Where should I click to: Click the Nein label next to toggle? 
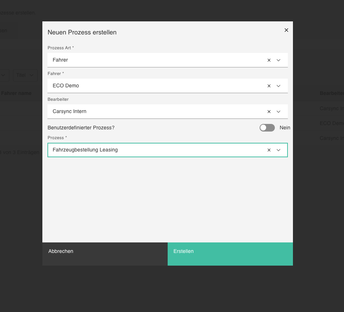pyautogui.click(x=285, y=128)
